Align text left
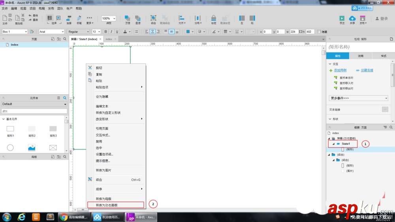The height and width of the screenshot is (222, 395). tap(147, 32)
